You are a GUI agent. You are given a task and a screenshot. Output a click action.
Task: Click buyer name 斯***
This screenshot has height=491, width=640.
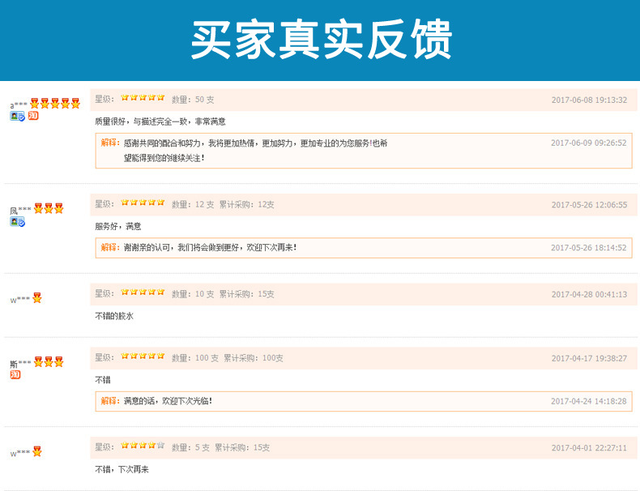click(20, 363)
